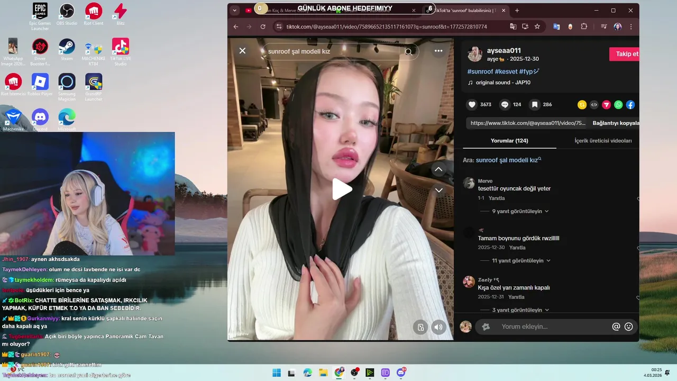Open Steam desktop icon
Image resolution: width=677 pixels, height=381 pixels.
point(67,50)
